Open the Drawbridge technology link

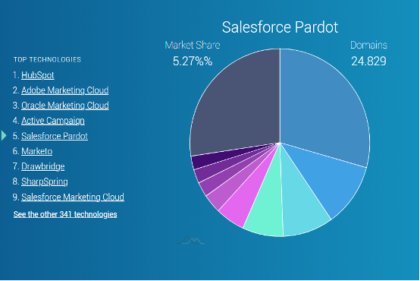click(x=43, y=166)
